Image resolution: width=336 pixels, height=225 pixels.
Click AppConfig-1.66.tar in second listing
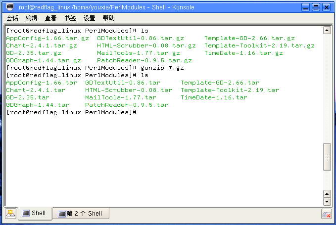(x=42, y=83)
